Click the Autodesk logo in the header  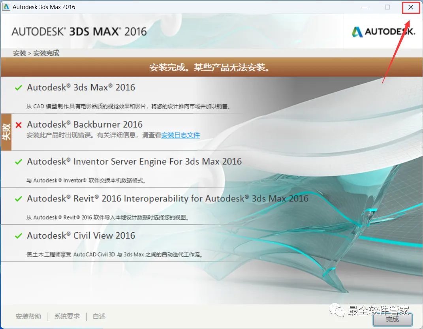click(384, 32)
